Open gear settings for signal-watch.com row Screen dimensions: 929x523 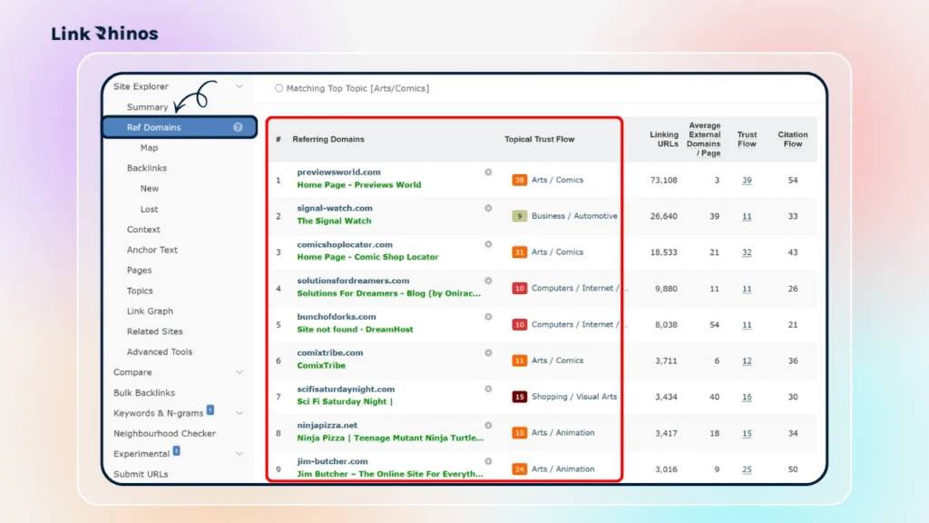488,208
